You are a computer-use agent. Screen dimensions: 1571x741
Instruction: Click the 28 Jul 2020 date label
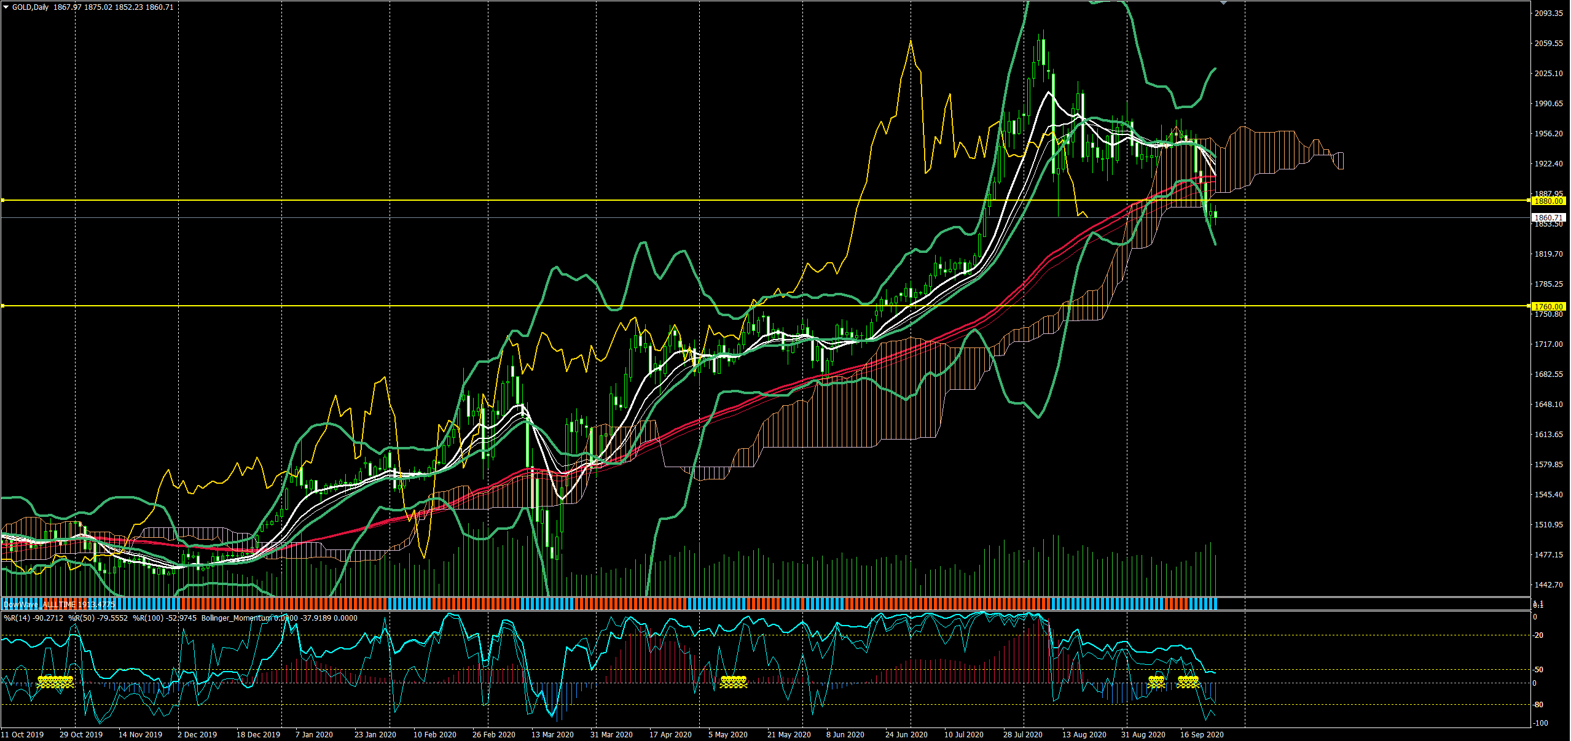pyautogui.click(x=1022, y=734)
